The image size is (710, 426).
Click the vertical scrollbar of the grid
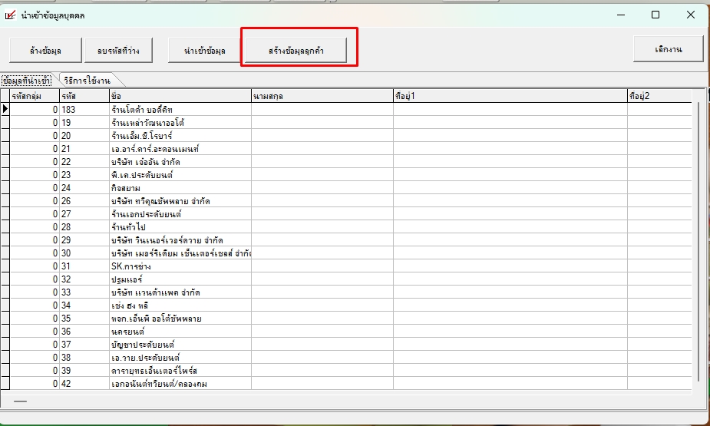(x=697, y=238)
